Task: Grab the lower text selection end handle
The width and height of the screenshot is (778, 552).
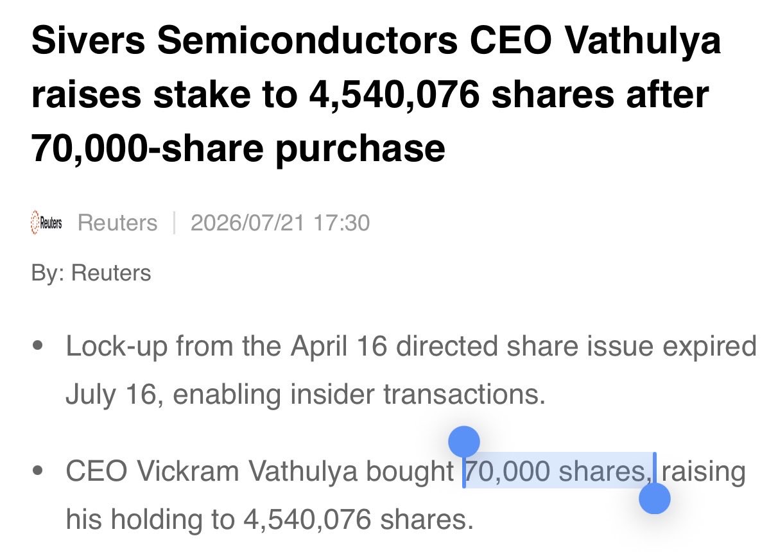Action: 655,499
